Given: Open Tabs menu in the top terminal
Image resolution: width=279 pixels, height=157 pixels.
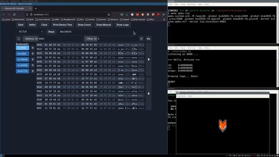Looking at the screenshot, I should click(200, 4).
